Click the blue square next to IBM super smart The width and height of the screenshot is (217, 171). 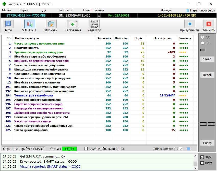[188, 149]
